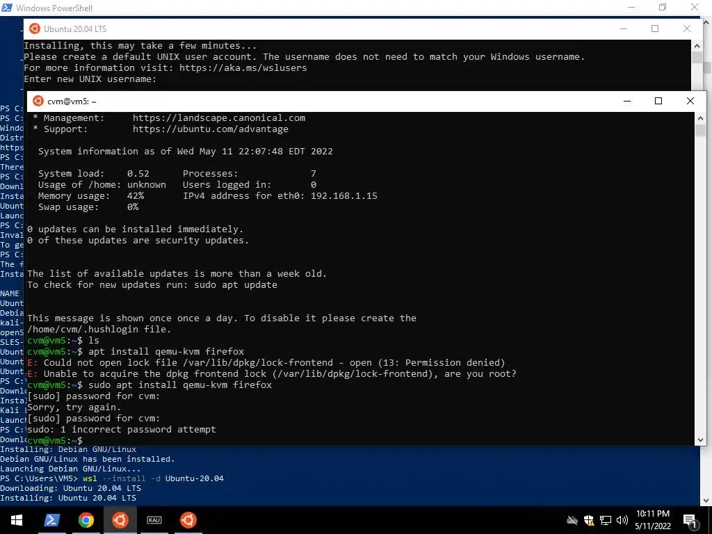The height and width of the screenshot is (534, 712).
Task: Open the rightmost Ubuntu icon in taskbar
Action: click(188, 520)
